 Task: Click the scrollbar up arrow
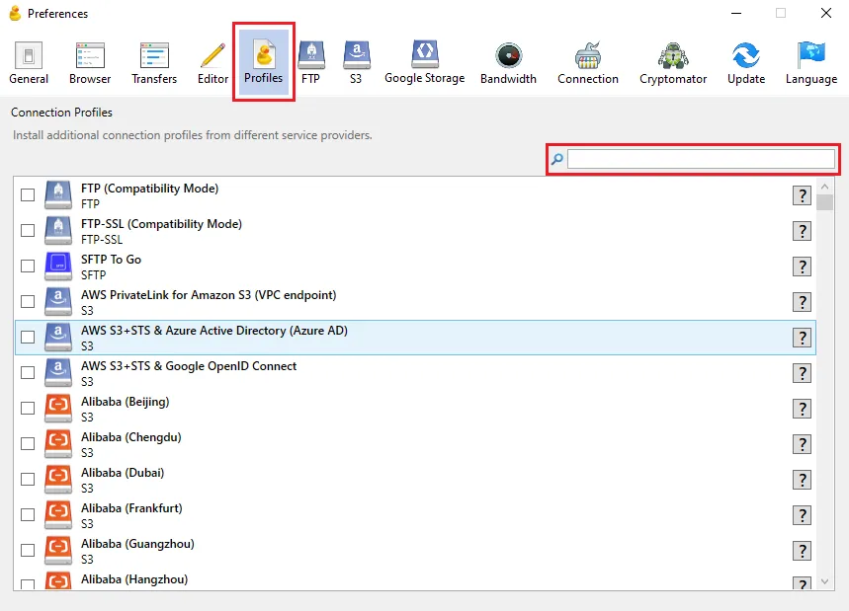824,187
